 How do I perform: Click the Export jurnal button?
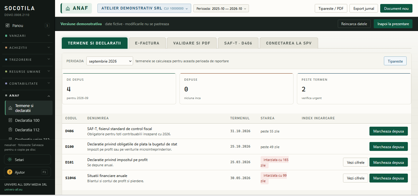(364, 9)
